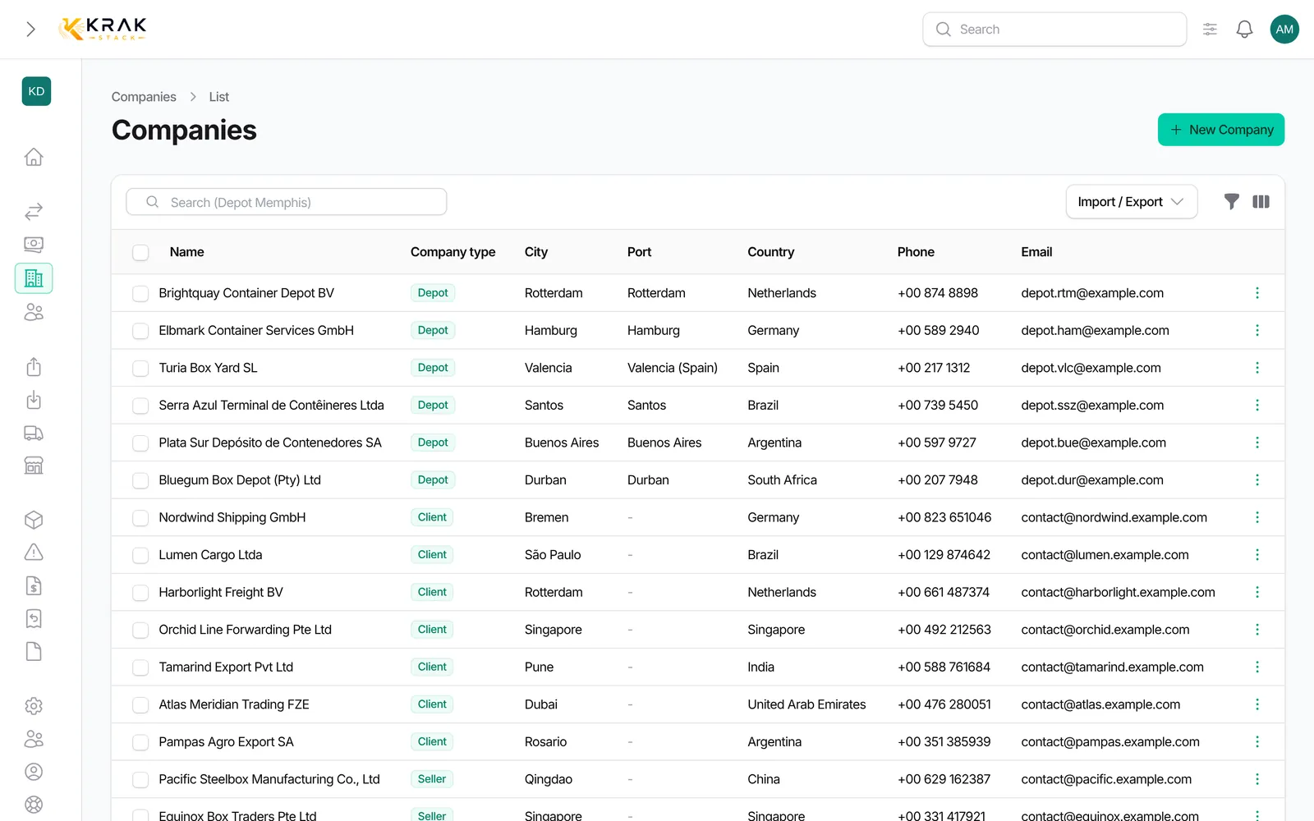Open the Import / Export dropdown
1314x821 pixels.
click(x=1131, y=202)
